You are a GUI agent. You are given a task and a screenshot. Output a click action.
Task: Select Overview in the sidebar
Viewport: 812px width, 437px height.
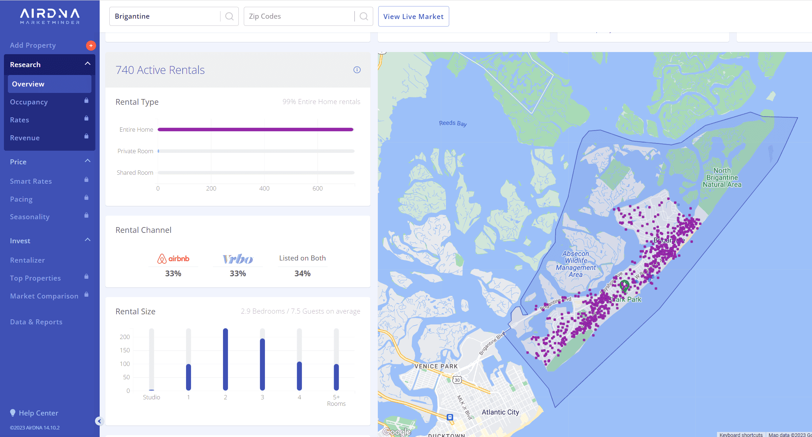pyautogui.click(x=49, y=84)
